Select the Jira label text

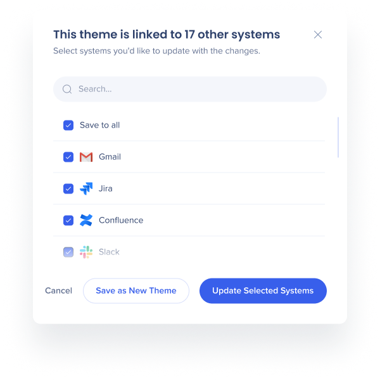click(x=105, y=188)
